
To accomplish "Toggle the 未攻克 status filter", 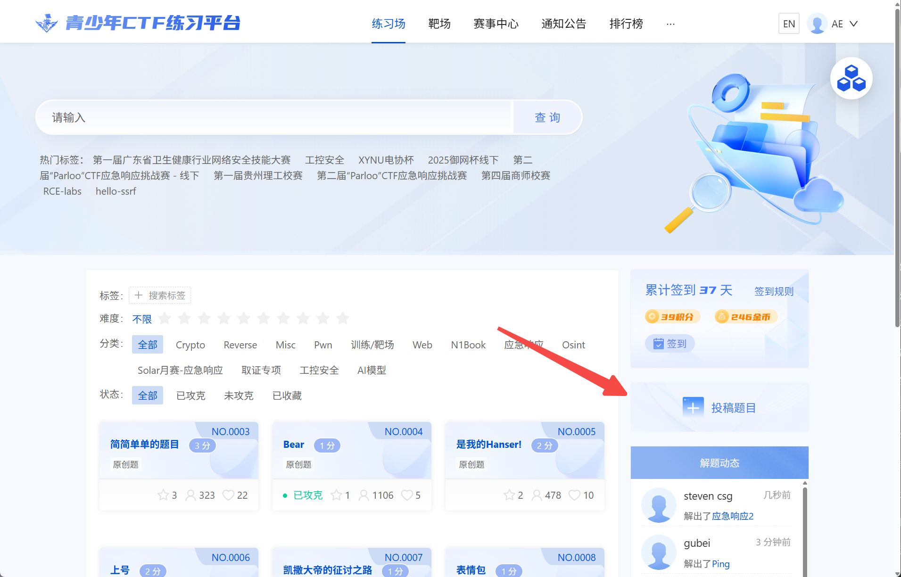I will tap(239, 396).
